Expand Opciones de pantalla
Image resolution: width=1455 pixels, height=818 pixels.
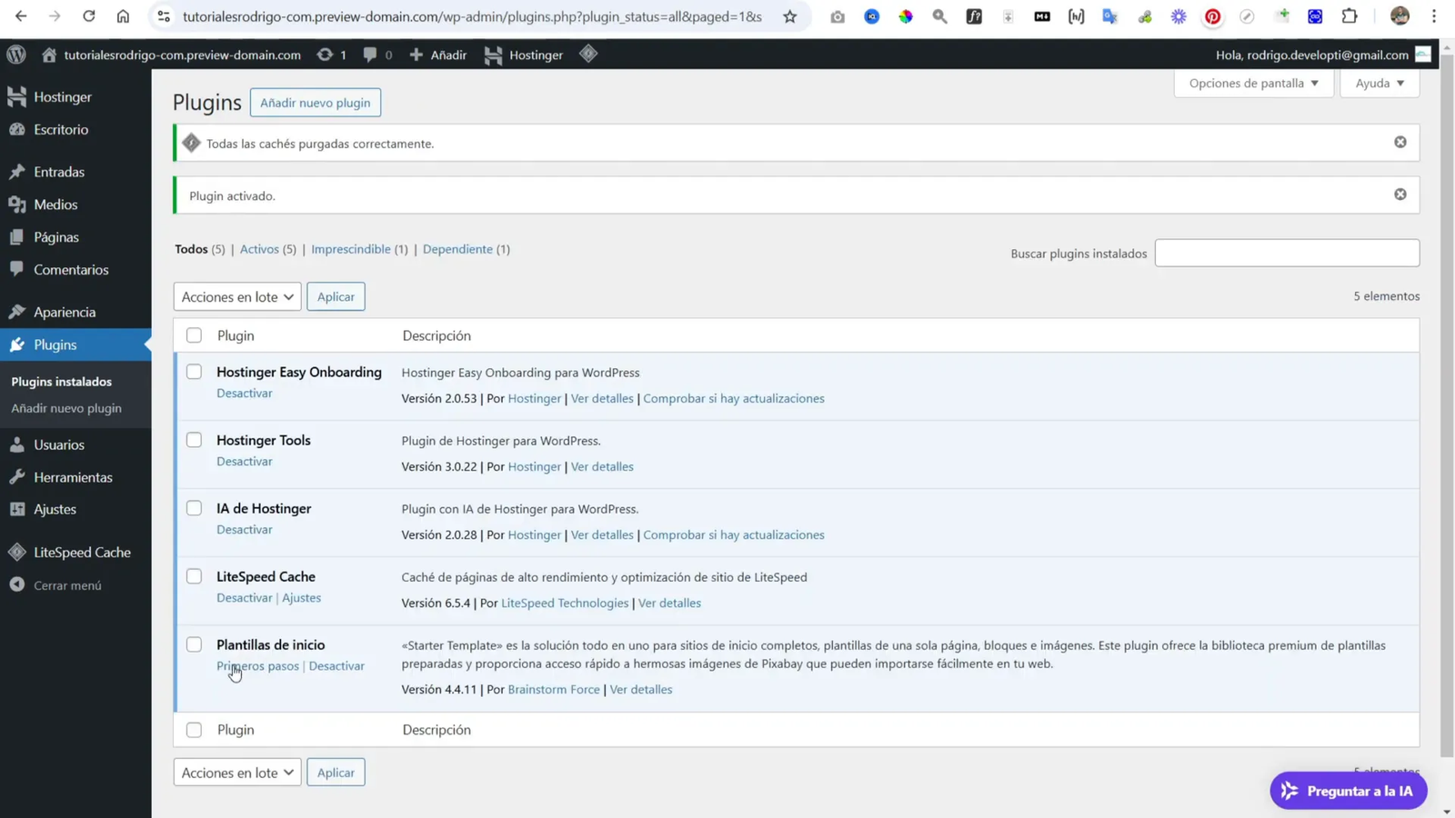pos(1253,83)
